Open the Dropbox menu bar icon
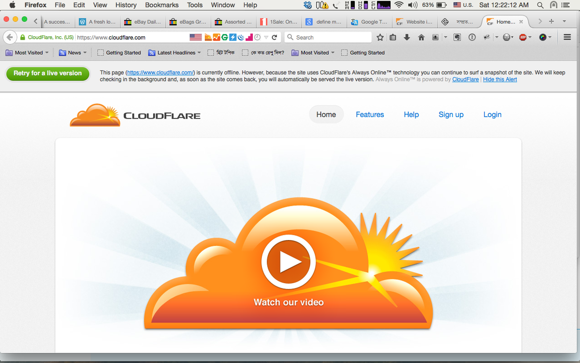This screenshot has width=580, height=363. [x=308, y=5]
